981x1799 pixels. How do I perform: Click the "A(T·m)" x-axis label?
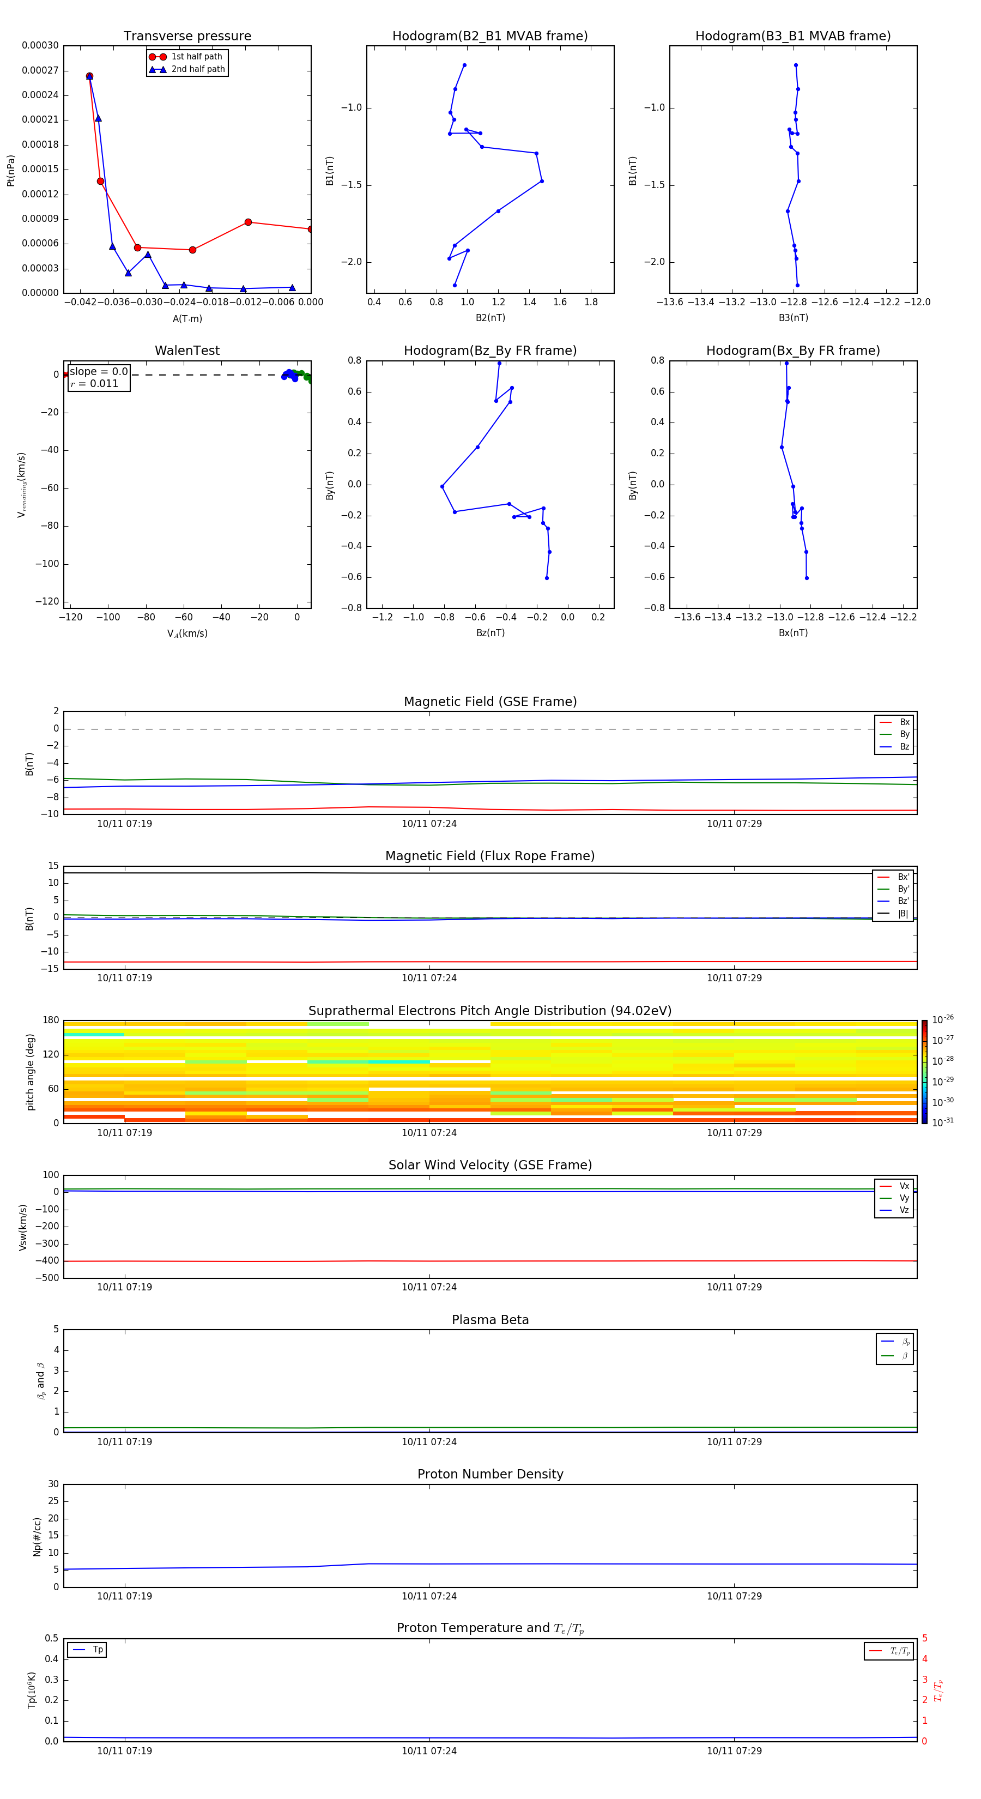187,319
